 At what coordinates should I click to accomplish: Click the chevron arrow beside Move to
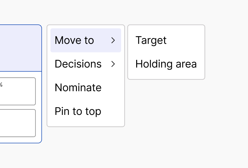[113, 40]
